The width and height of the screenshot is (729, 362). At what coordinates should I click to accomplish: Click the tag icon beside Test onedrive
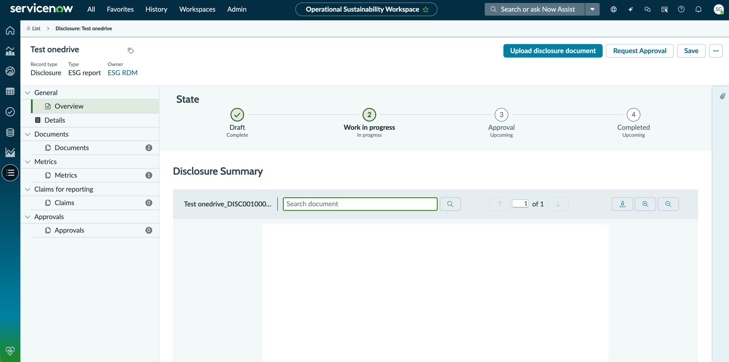click(x=131, y=51)
